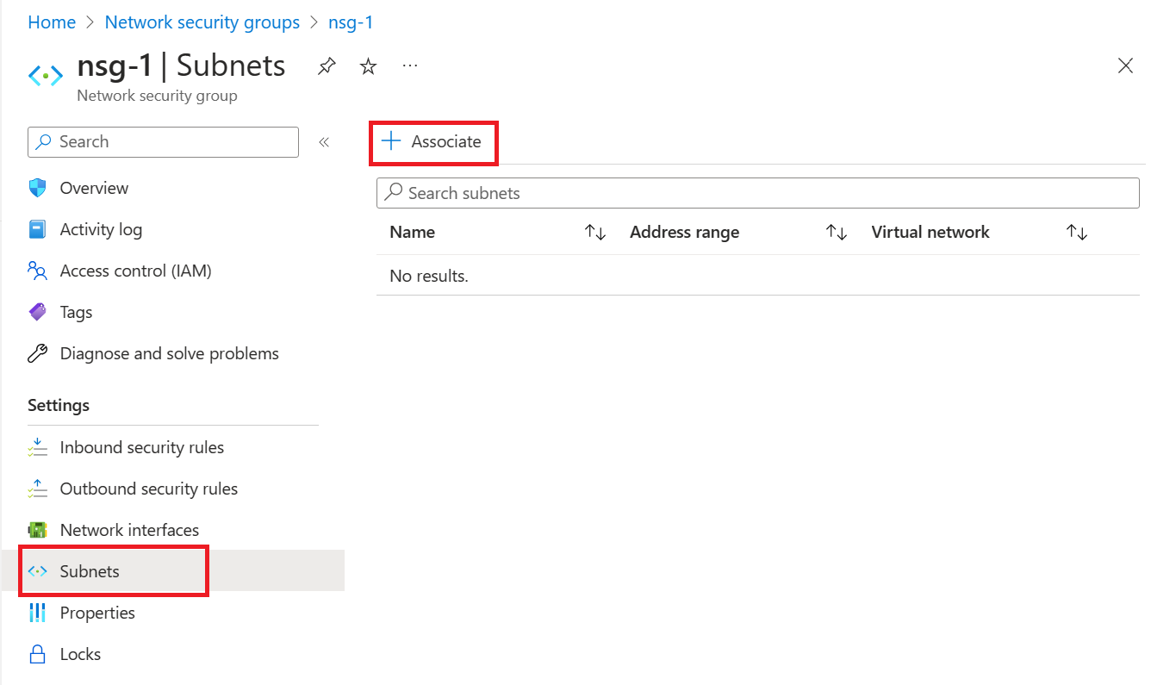Sort by Address range column arrows
The width and height of the screenshot is (1151, 685).
click(x=837, y=233)
